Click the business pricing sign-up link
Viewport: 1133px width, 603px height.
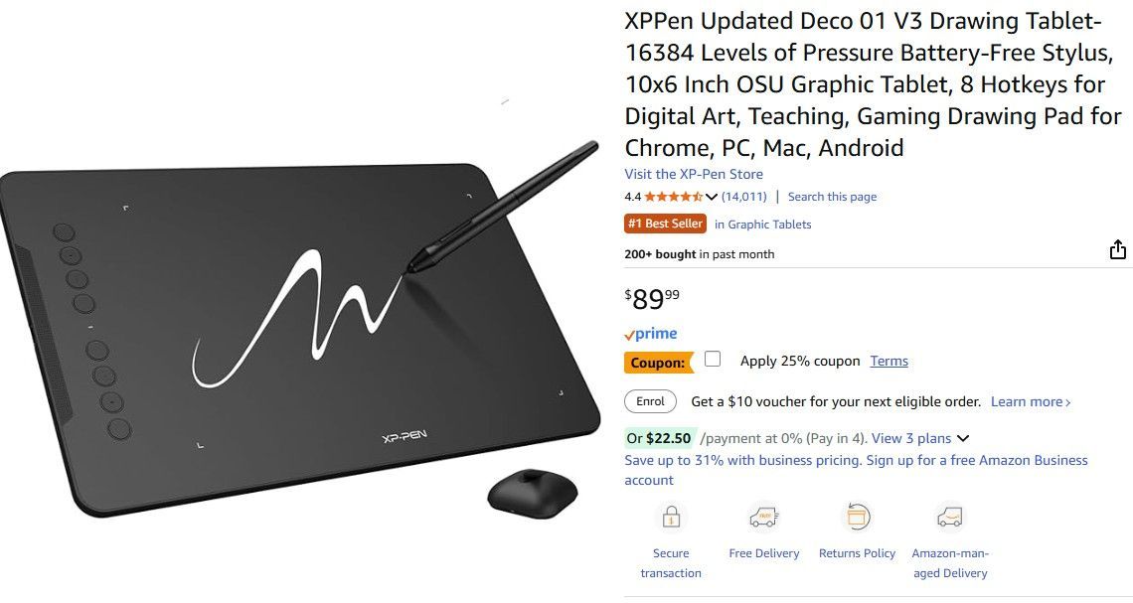(x=856, y=470)
